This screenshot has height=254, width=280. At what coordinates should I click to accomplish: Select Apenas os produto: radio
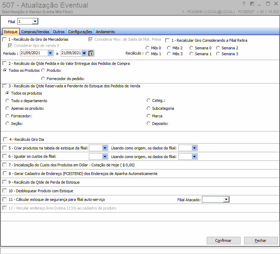click(x=8, y=108)
